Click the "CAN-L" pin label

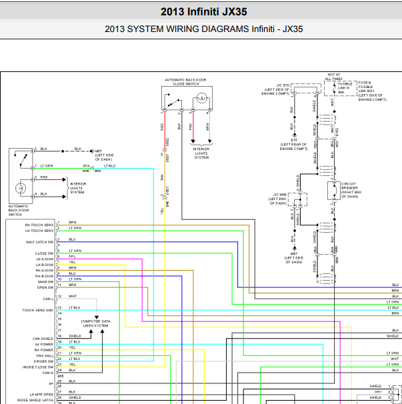pos(48,299)
